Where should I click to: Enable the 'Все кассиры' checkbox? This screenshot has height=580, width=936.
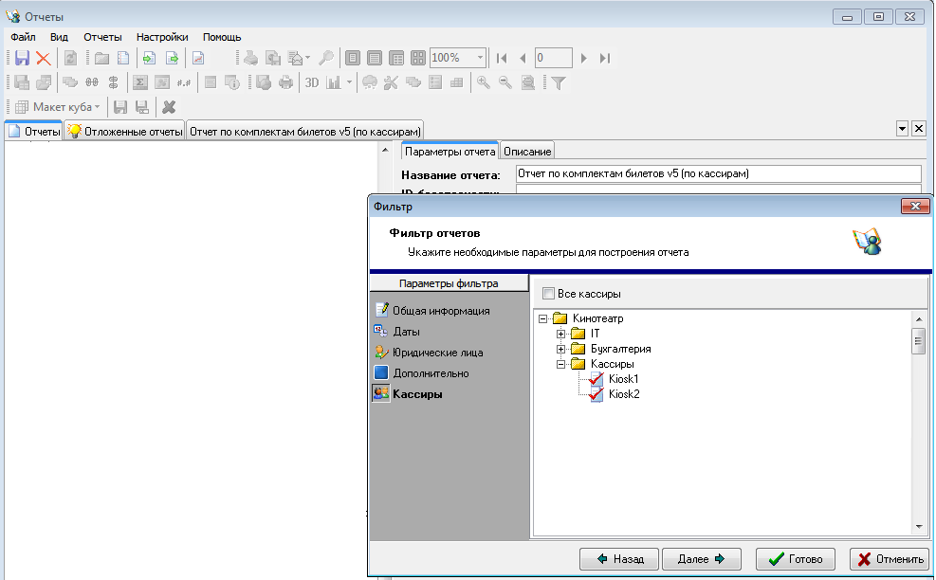(548, 293)
